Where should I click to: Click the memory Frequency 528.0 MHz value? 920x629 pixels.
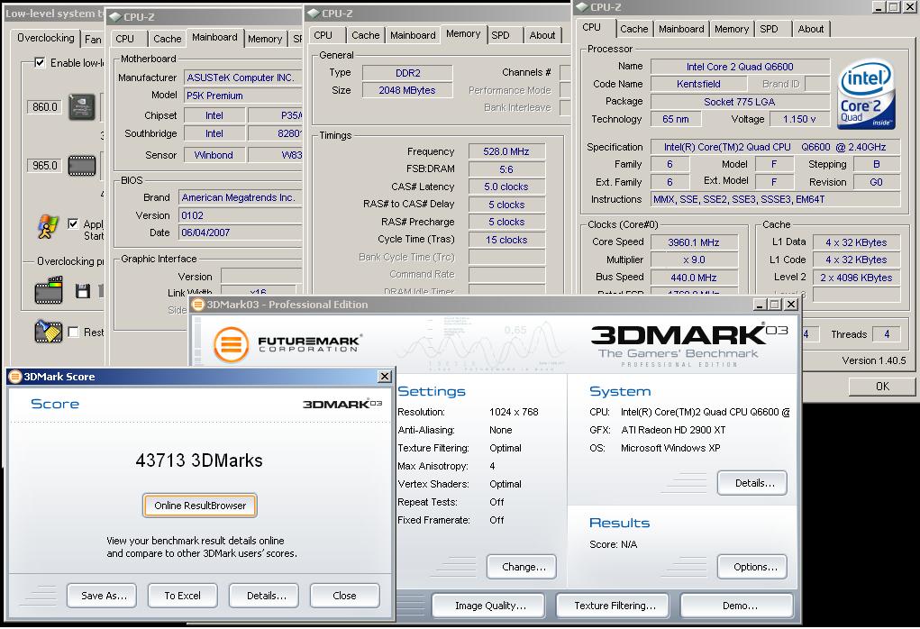click(x=506, y=151)
